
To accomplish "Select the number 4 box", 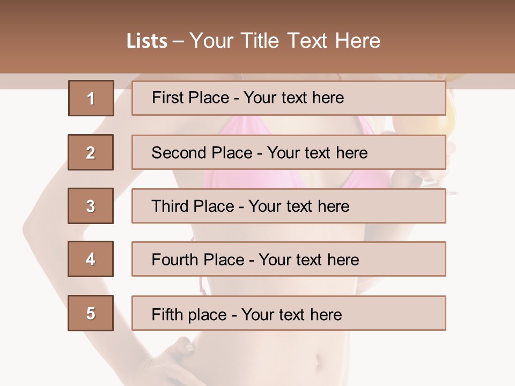I will [91, 259].
